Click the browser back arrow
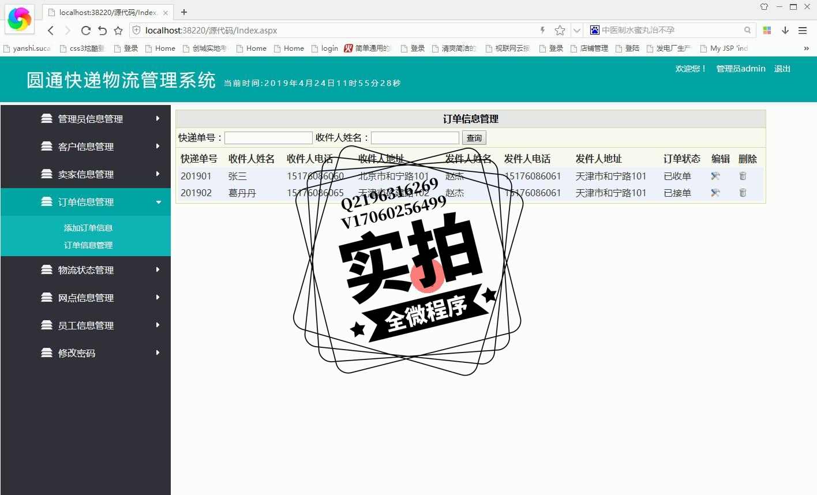The height and width of the screenshot is (495, 817). pos(51,31)
